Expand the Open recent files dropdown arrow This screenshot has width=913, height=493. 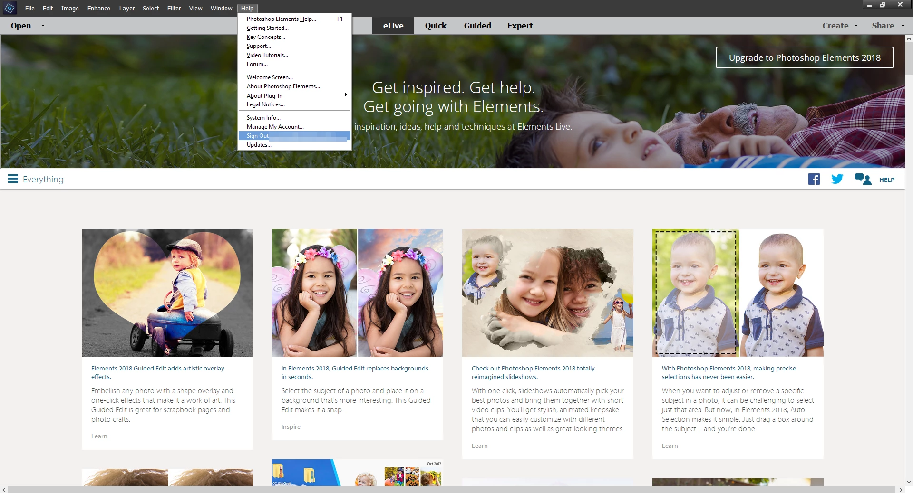[43, 26]
